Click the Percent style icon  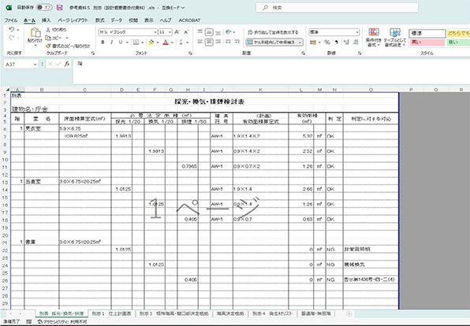tap(327, 43)
